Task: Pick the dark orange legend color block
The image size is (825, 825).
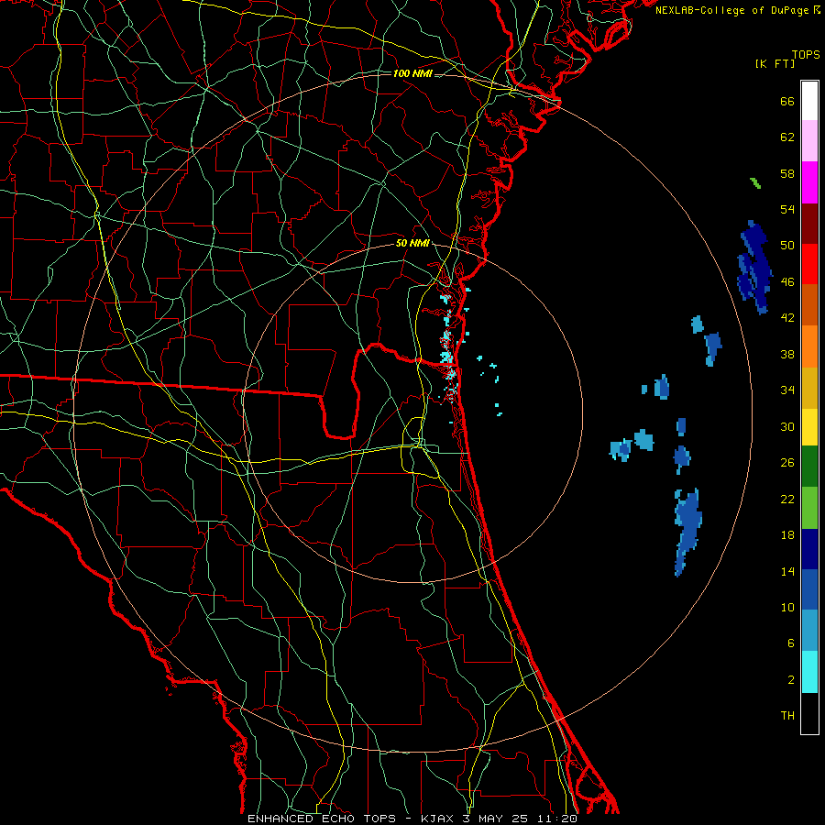Action: (x=809, y=304)
